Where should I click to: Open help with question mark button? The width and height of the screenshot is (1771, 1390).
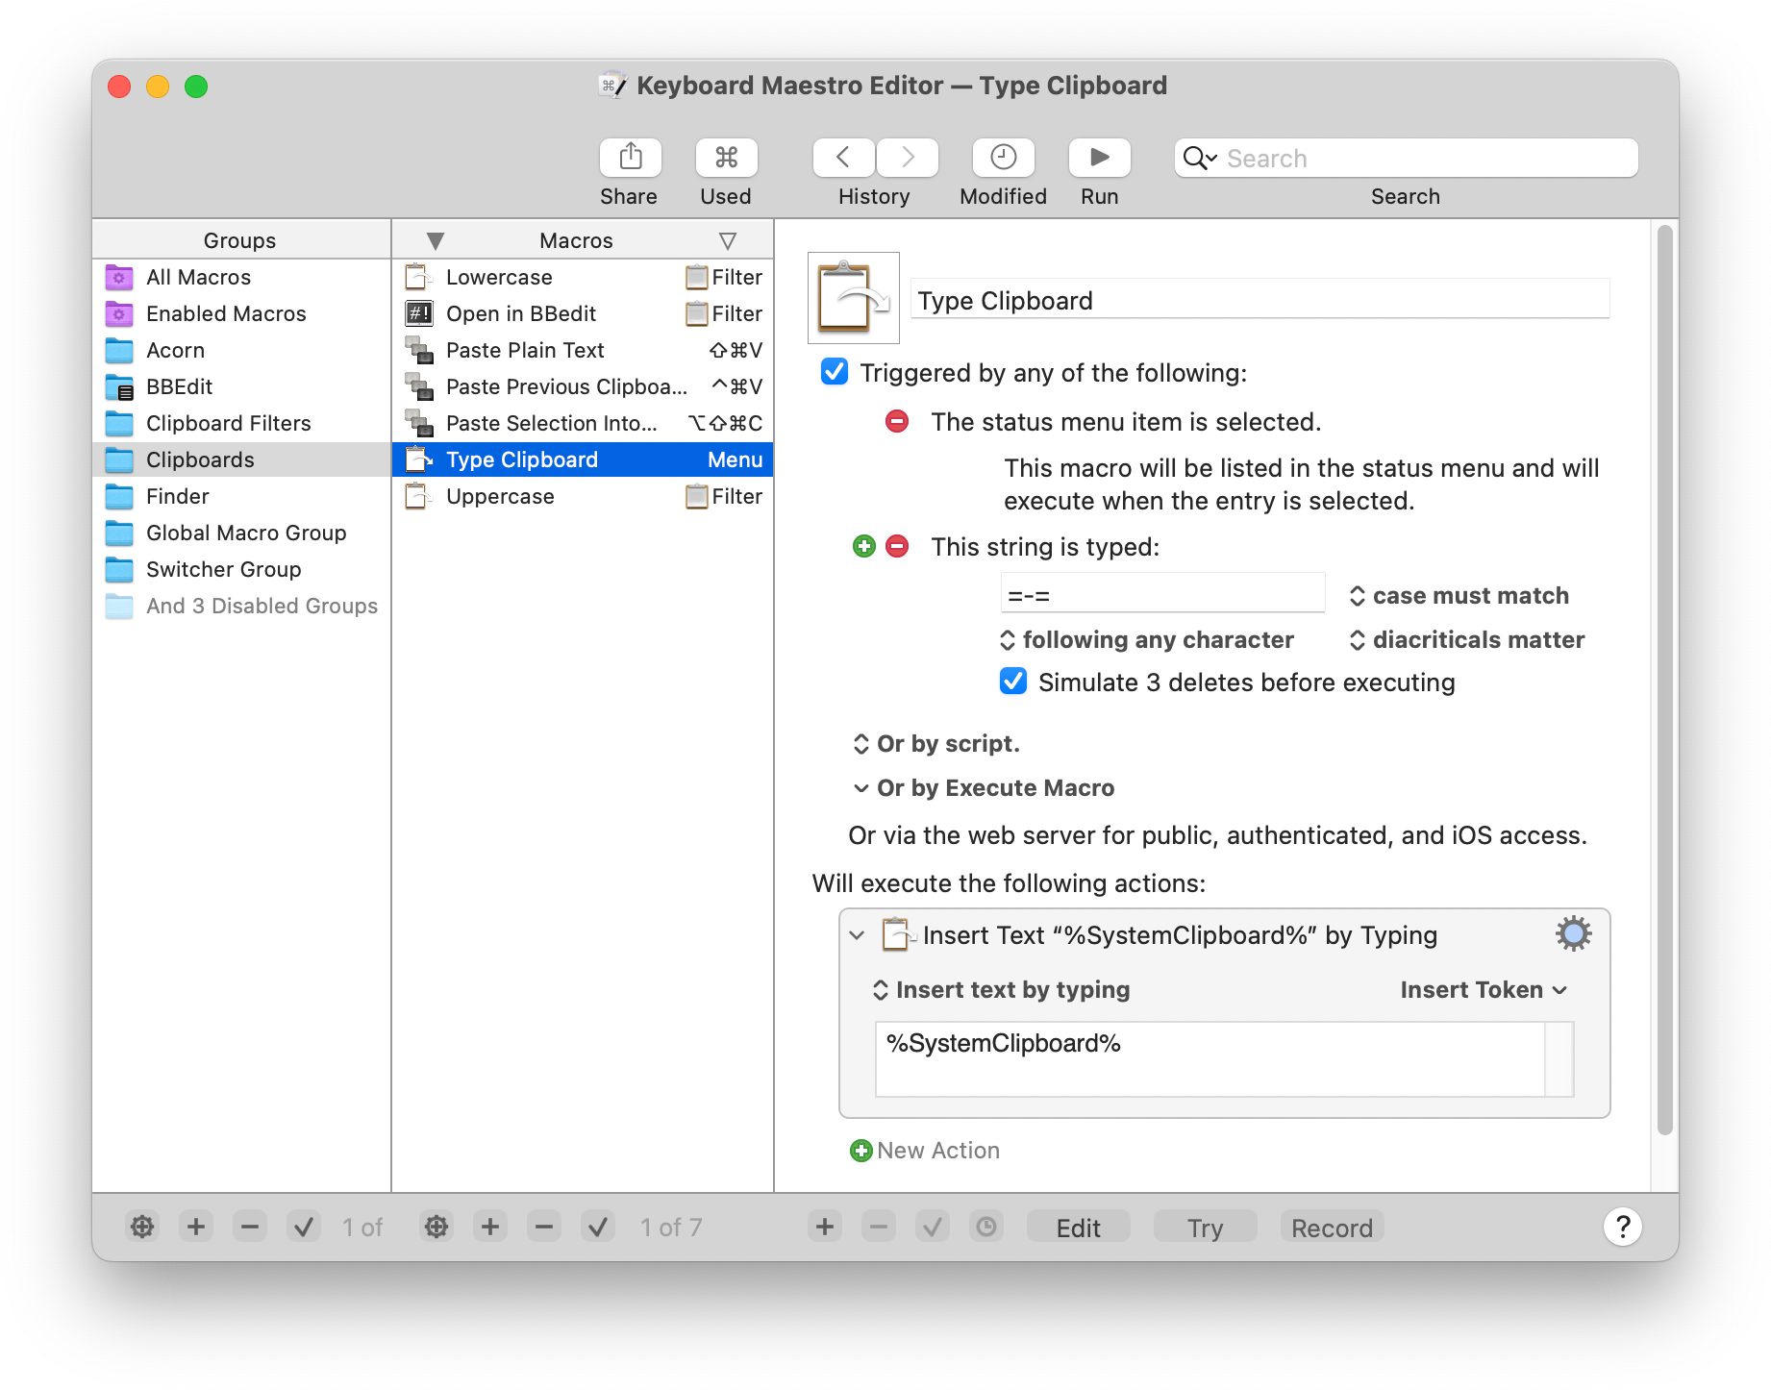(x=1622, y=1227)
